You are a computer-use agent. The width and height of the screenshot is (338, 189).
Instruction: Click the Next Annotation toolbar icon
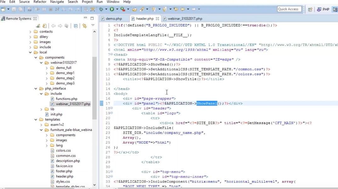154,9
